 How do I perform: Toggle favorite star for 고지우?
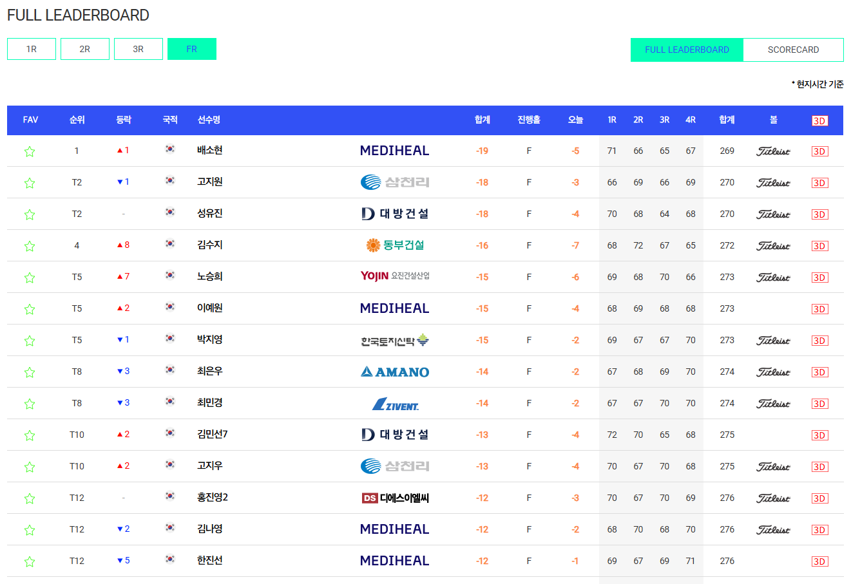pyautogui.click(x=30, y=467)
